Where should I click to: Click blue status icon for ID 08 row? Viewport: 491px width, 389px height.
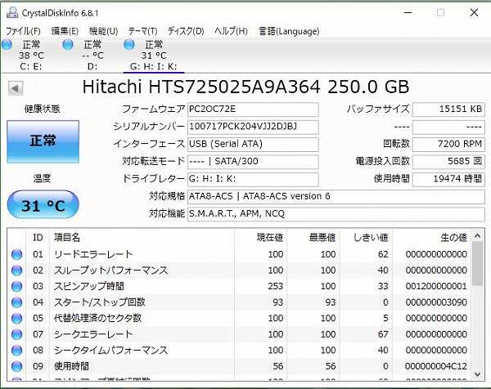click(16, 351)
